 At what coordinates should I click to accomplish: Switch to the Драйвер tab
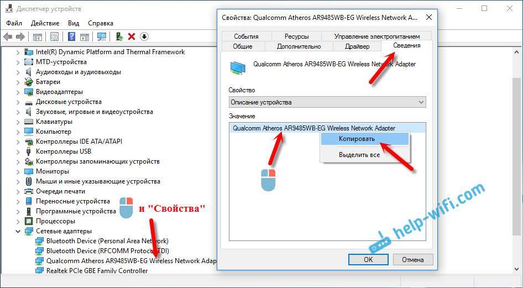pos(357,46)
